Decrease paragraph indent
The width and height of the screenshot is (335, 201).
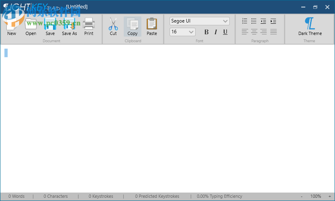263,21
